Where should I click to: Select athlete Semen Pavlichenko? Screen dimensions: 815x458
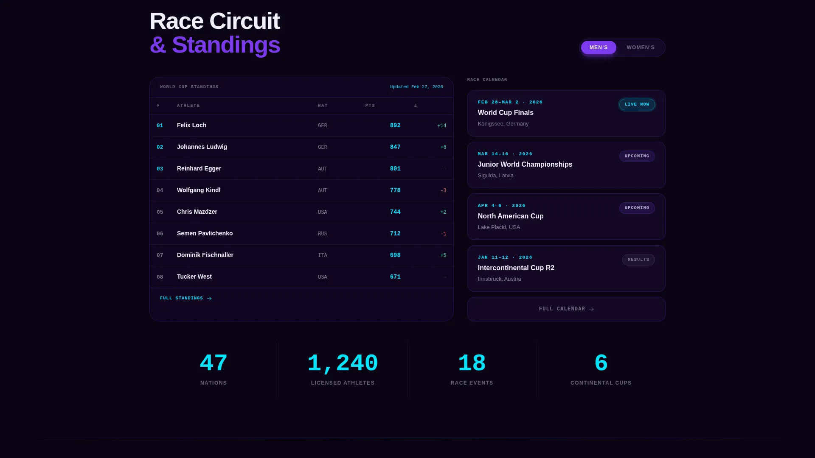point(205,233)
